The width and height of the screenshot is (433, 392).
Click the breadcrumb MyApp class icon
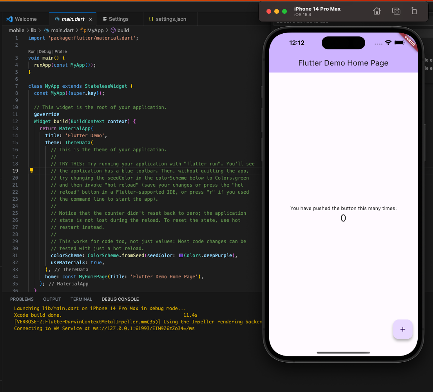83,30
